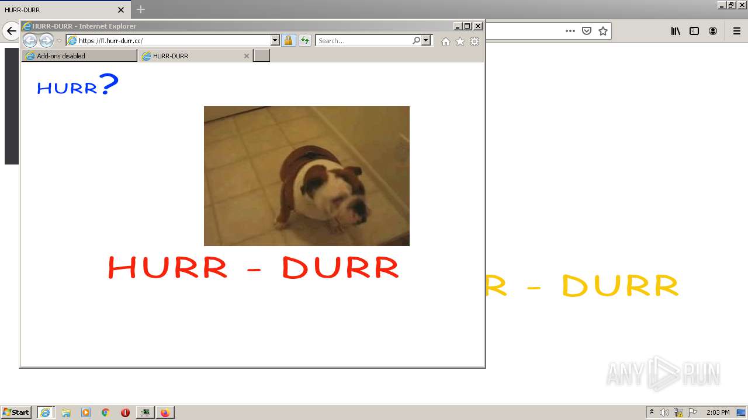The image size is (748, 420).
Task: Maximize the Internet Explorer window
Action: coord(467,26)
